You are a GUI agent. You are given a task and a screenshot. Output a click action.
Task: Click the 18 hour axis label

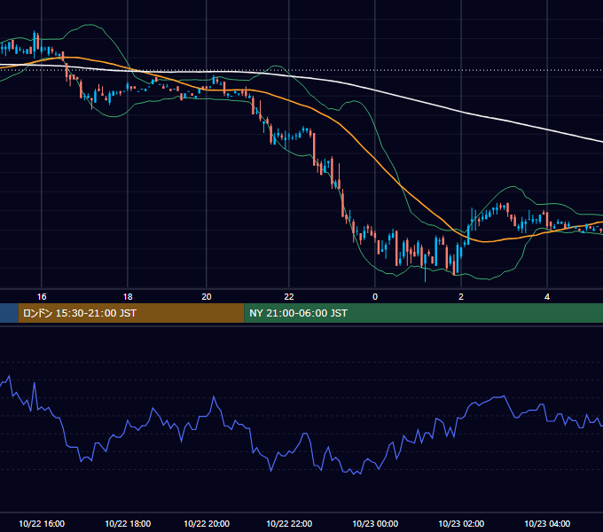coord(128,297)
